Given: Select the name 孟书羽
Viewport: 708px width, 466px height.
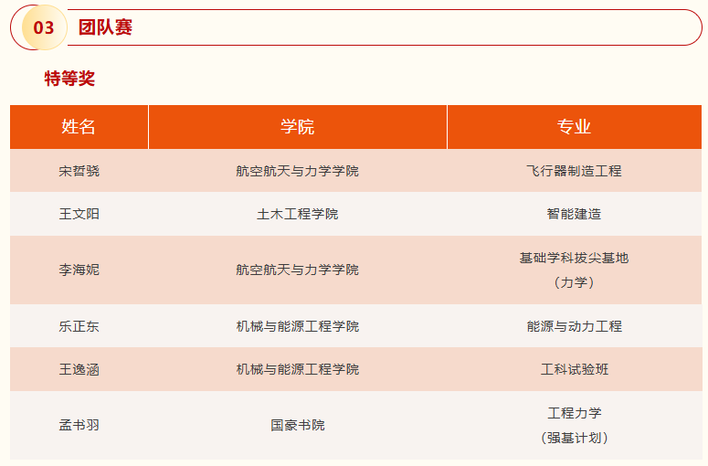Looking at the screenshot, I should [x=79, y=425].
